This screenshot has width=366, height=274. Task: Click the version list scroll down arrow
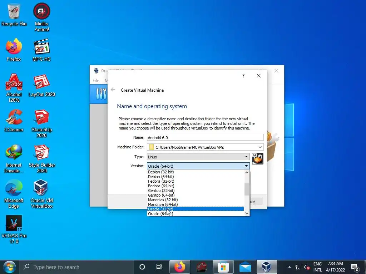point(247,213)
